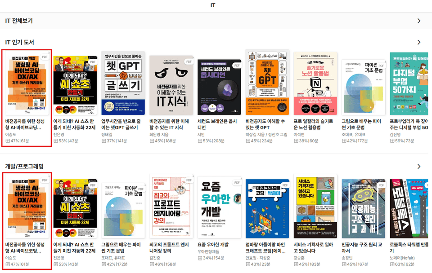Click the 우아한형제들 author label

(208, 251)
